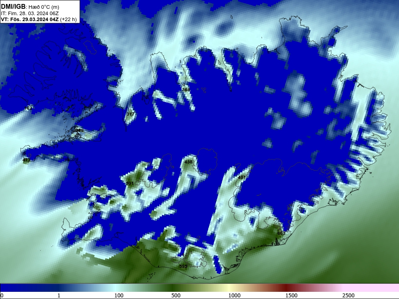Click the map value 317
Viewport: 399px width, 299px height.
[130, 114]
